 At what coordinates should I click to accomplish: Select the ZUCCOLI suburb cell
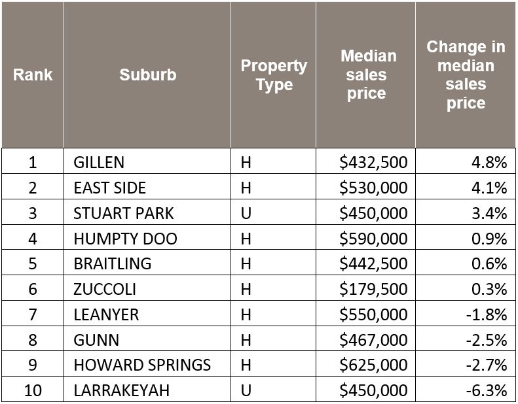[105, 289]
